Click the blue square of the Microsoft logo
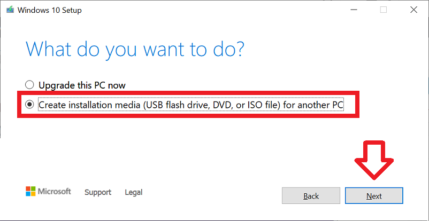 click(x=28, y=194)
